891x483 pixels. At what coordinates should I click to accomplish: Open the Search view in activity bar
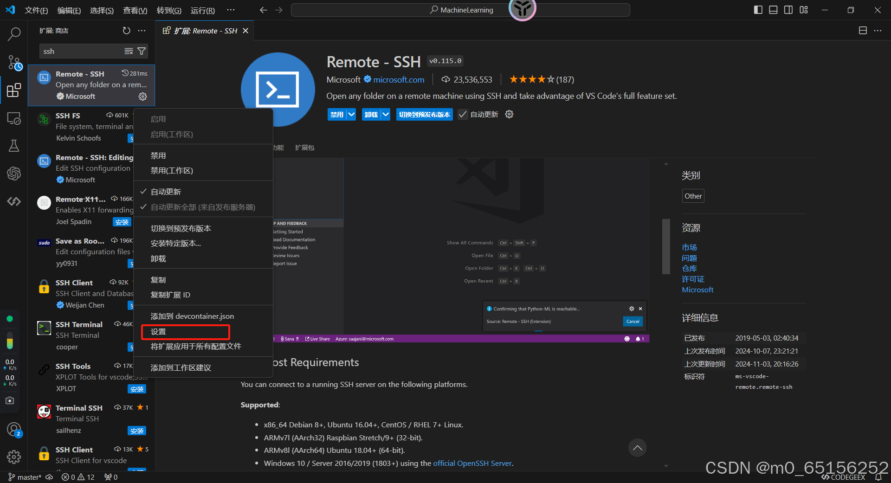pyautogui.click(x=14, y=34)
